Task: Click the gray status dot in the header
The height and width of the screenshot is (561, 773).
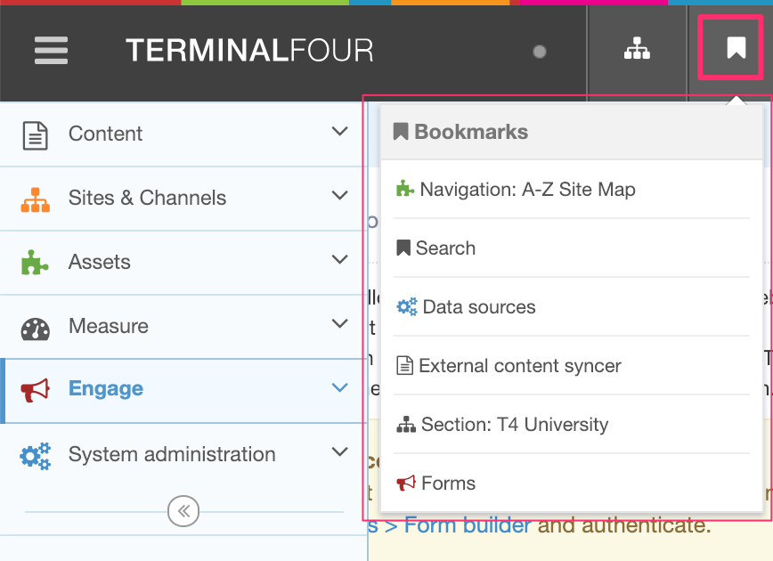Action: (540, 53)
